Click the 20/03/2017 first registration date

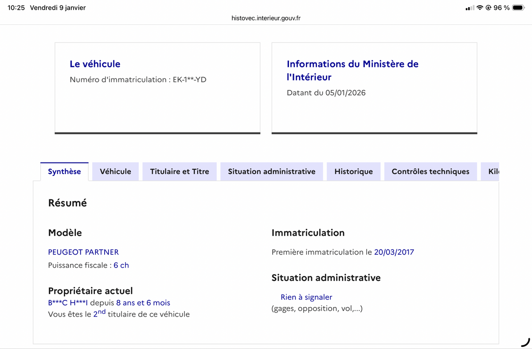point(394,252)
